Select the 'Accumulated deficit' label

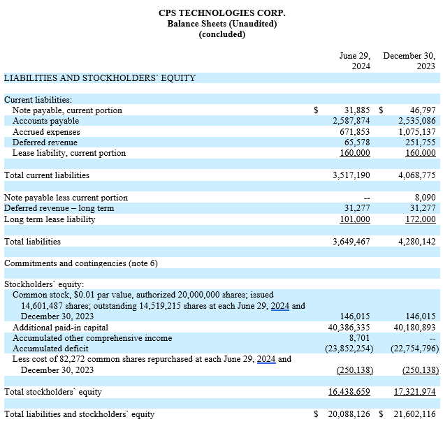(50, 349)
